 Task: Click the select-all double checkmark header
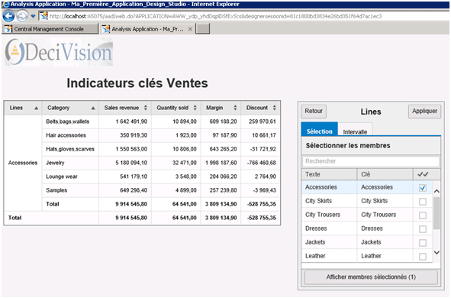tap(423, 174)
